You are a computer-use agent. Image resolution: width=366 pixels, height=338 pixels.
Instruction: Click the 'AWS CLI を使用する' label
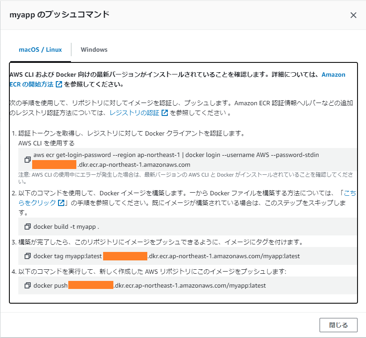[46, 143]
